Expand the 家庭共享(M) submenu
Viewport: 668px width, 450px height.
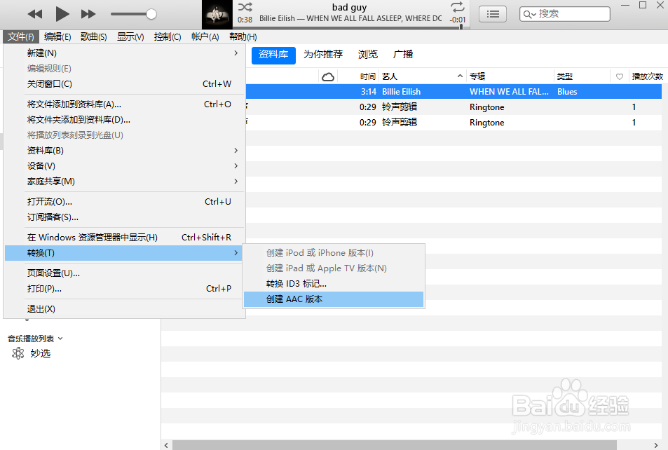(x=124, y=181)
